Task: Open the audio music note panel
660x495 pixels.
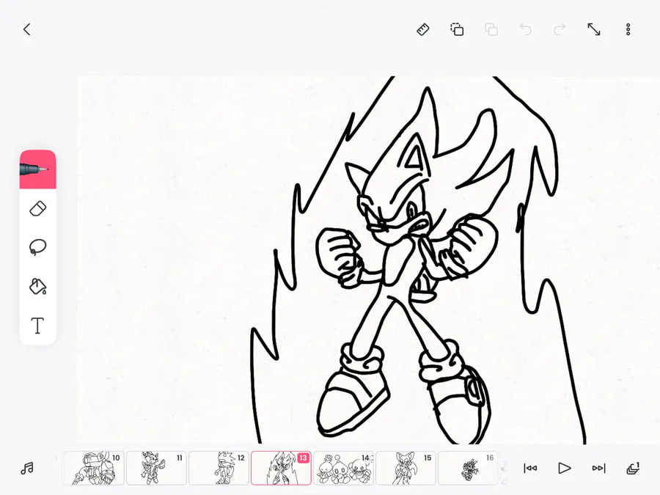Action: tap(27, 468)
